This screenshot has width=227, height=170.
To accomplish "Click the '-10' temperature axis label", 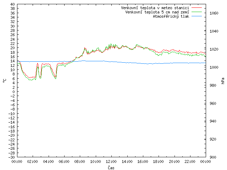I will 12,114.
